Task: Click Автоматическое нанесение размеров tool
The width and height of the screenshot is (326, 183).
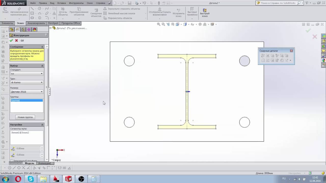Action: click(x=19, y=12)
